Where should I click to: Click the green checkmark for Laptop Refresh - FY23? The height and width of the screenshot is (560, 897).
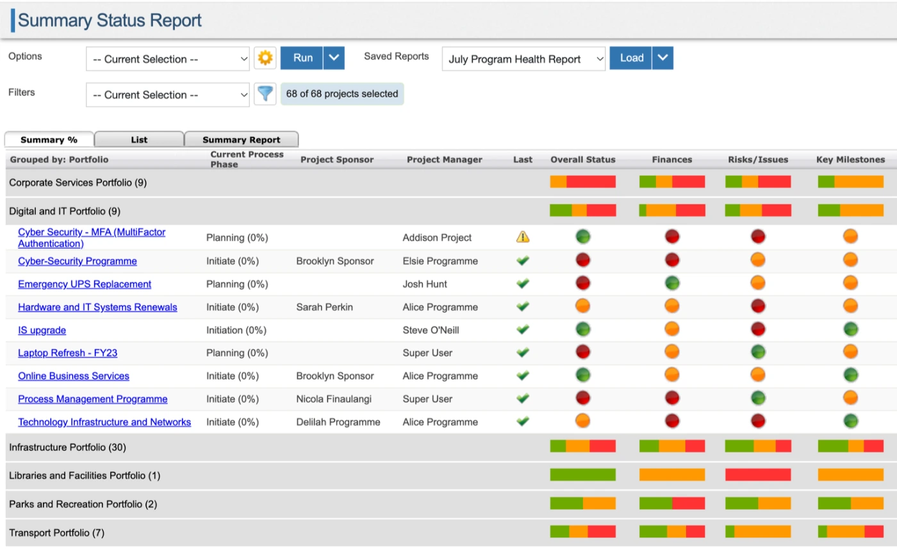[523, 353]
